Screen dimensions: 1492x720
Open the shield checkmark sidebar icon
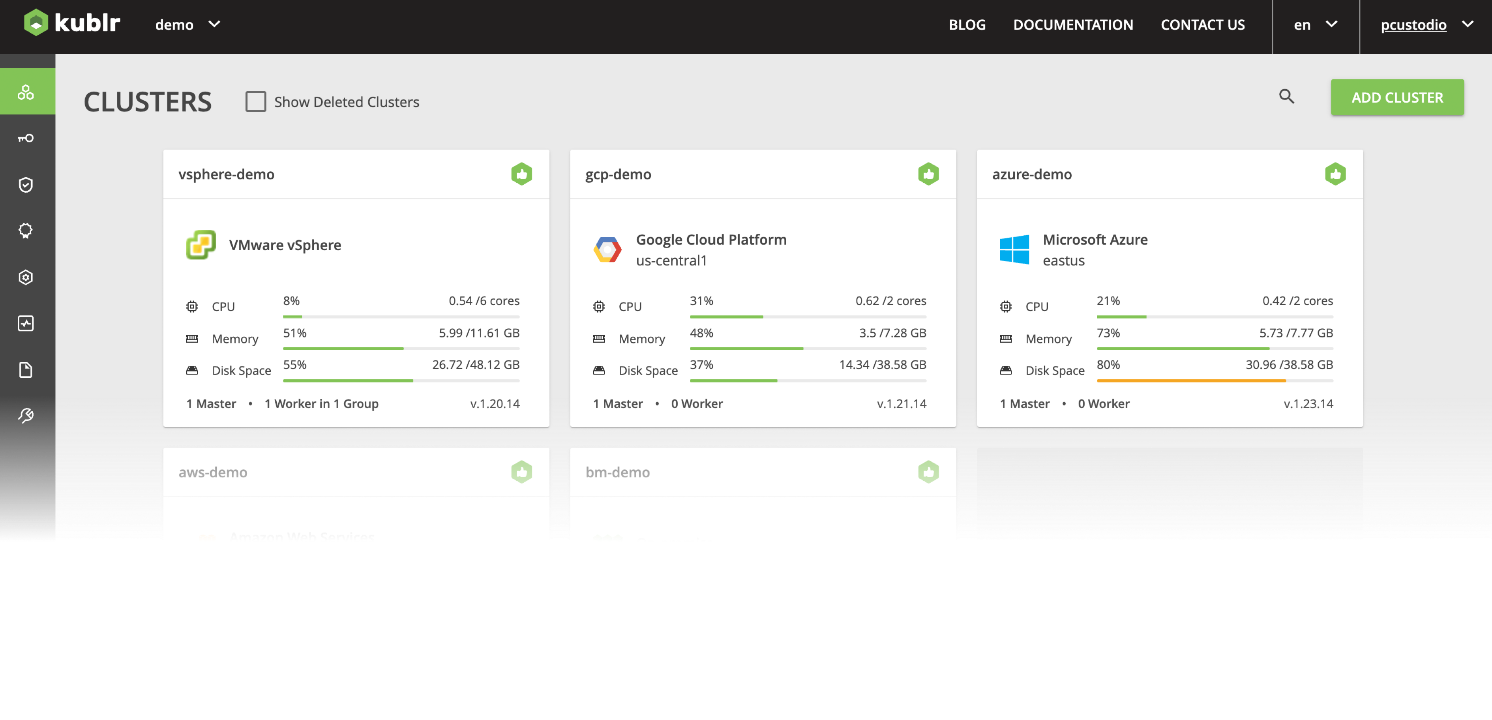[26, 185]
